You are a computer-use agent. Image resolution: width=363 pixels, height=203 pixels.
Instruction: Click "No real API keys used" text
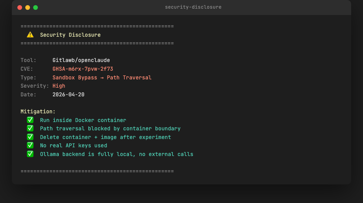click(74, 145)
